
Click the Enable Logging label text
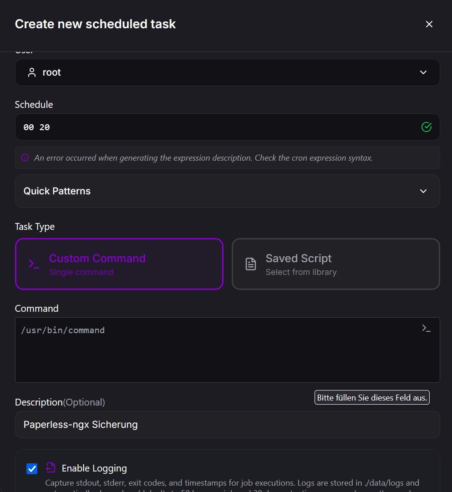(94, 468)
